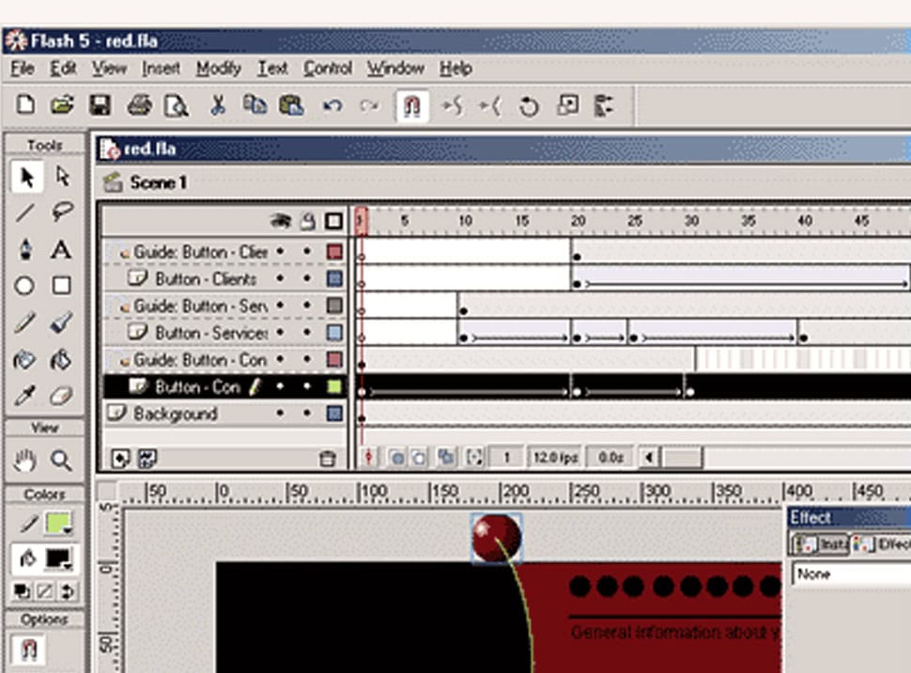
Task: Activate the Zoom magnifier tool
Action: (62, 460)
